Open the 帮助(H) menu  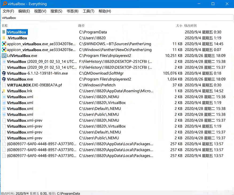pos(105,11)
